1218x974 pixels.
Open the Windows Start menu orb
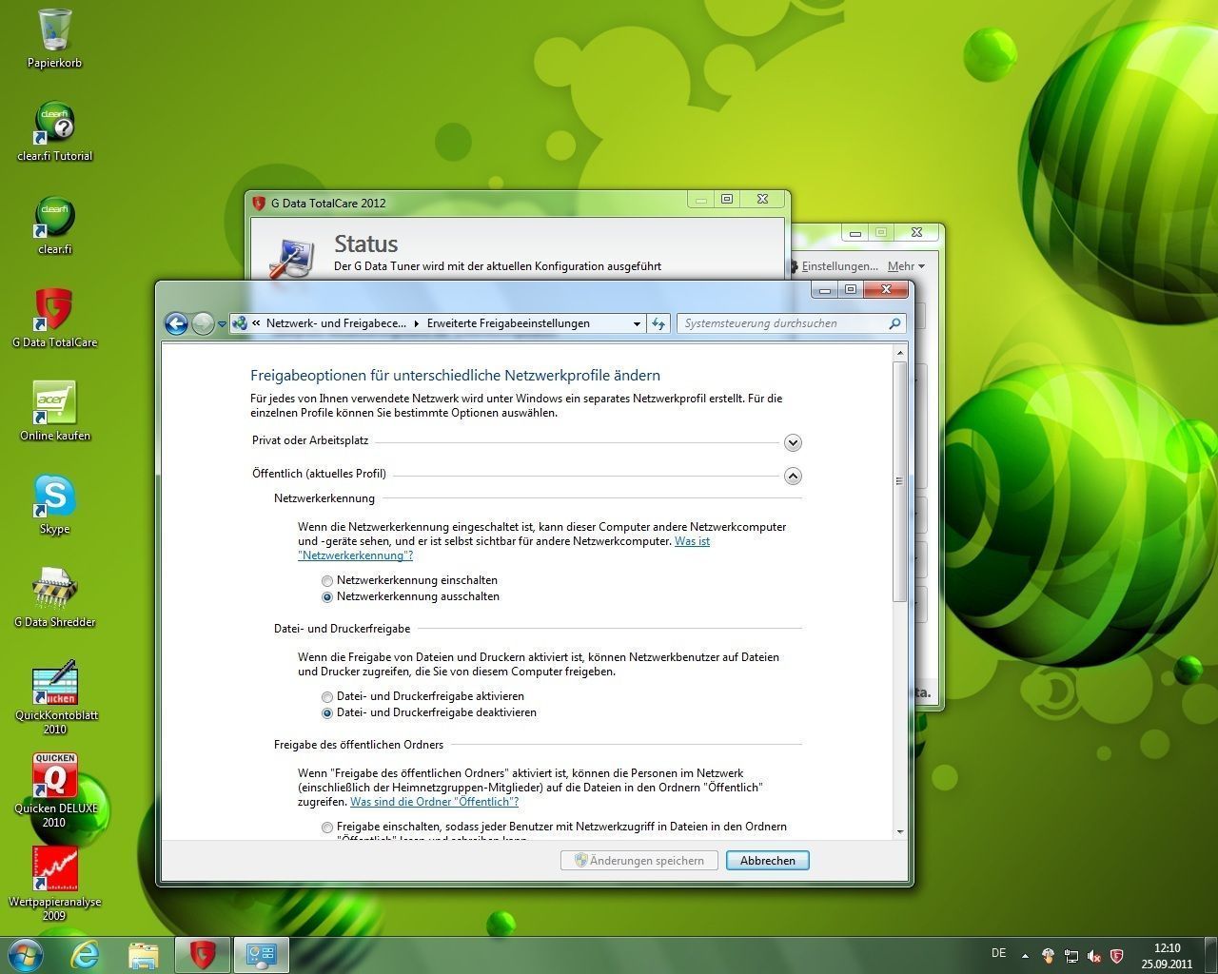point(25,954)
